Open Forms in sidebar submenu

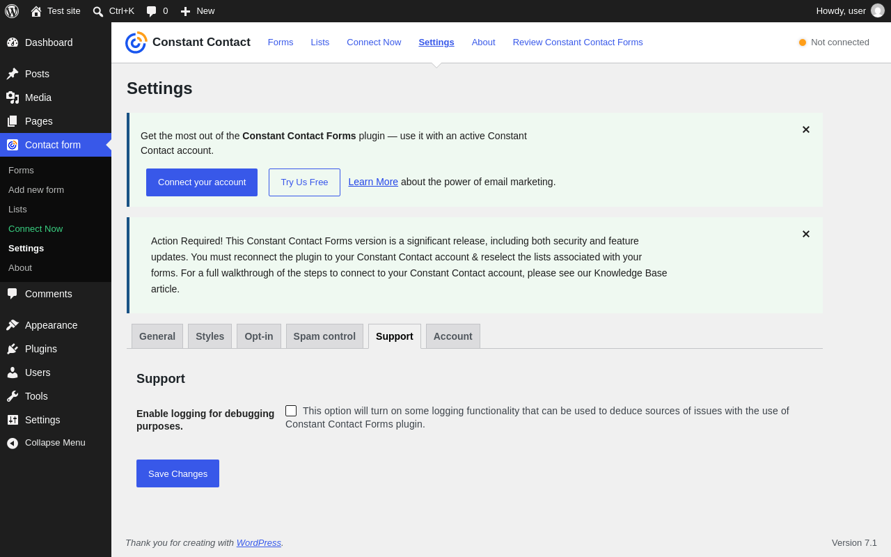(21, 170)
